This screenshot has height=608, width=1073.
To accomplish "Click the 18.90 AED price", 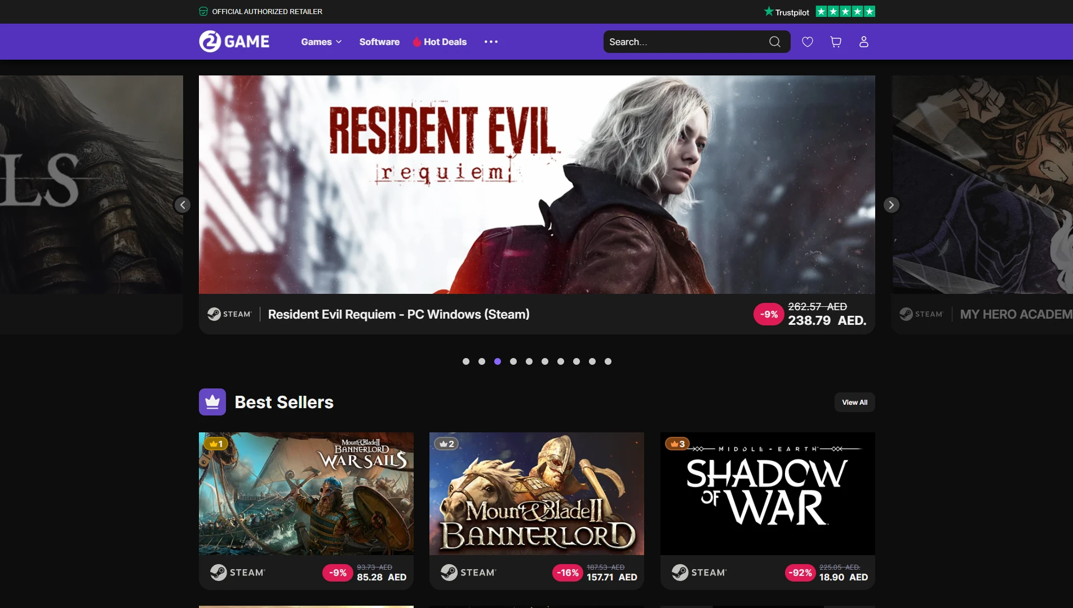I will click(844, 577).
